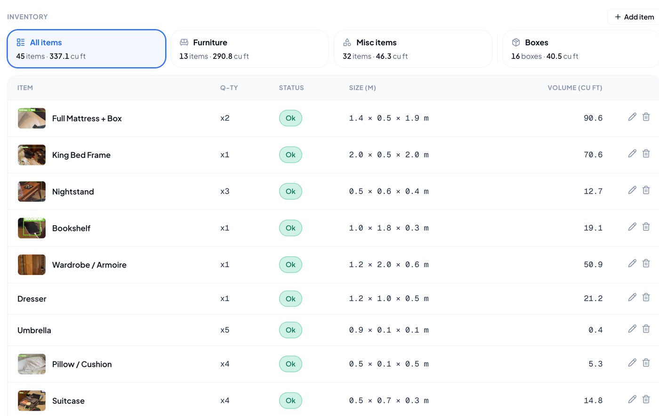
Task: Select the Dresser item name
Action: pos(32,299)
